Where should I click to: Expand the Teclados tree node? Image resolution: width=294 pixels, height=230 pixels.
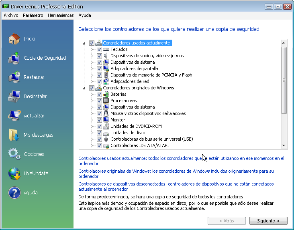click(x=92, y=49)
